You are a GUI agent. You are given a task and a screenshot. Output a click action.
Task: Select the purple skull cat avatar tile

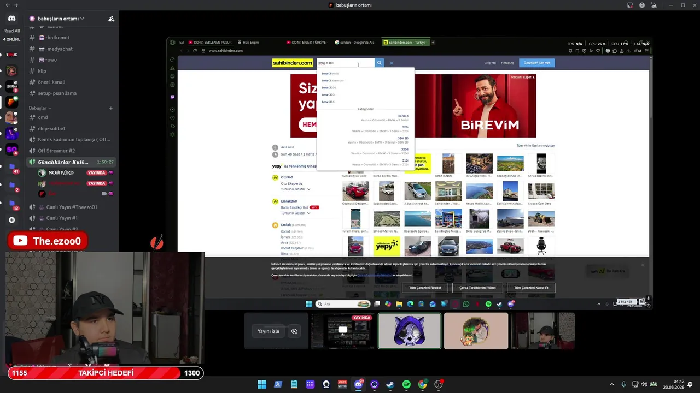[409, 331]
